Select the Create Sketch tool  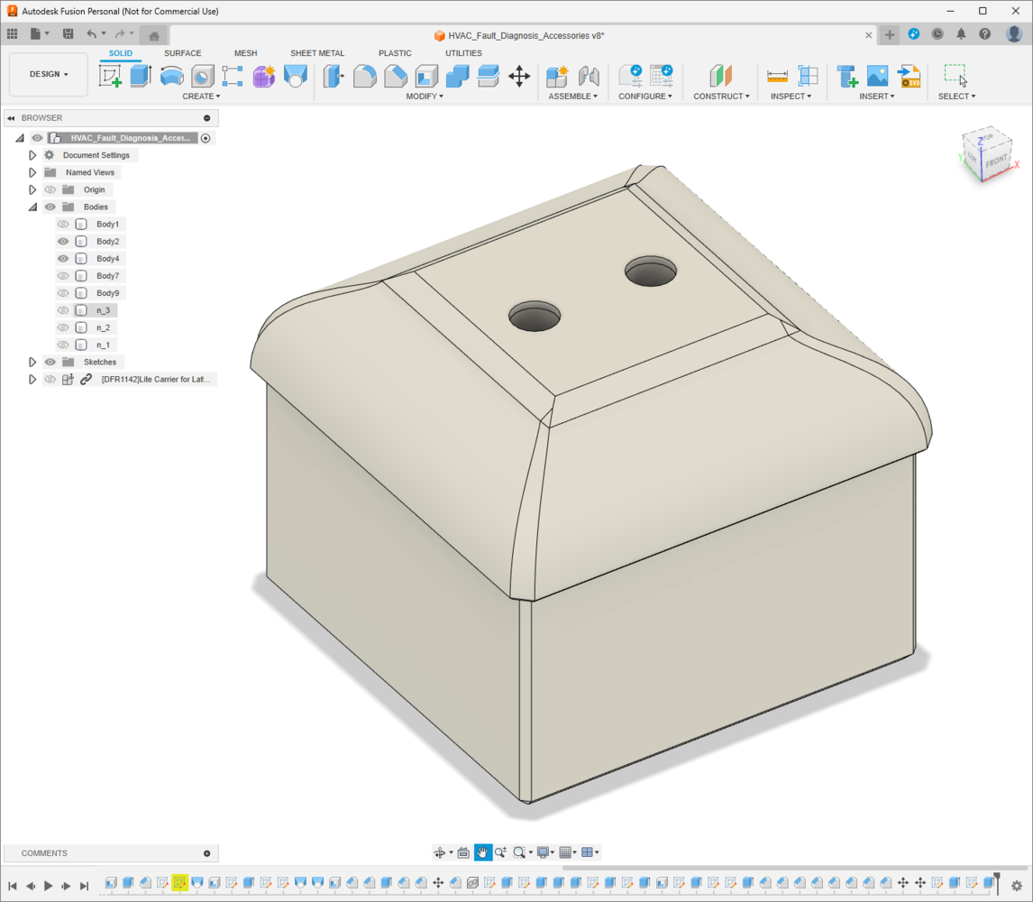pyautogui.click(x=110, y=76)
